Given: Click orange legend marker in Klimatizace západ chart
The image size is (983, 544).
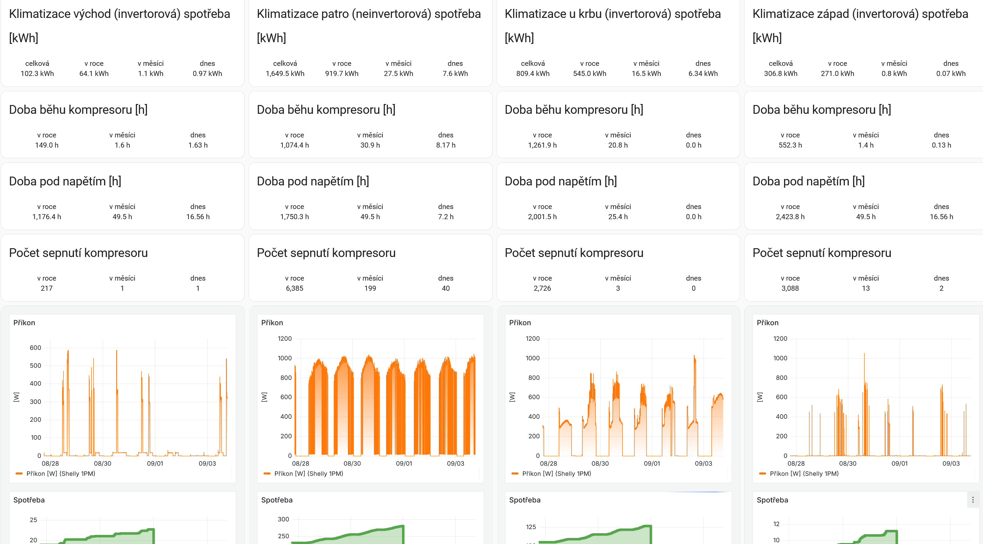Looking at the screenshot, I should coord(762,473).
